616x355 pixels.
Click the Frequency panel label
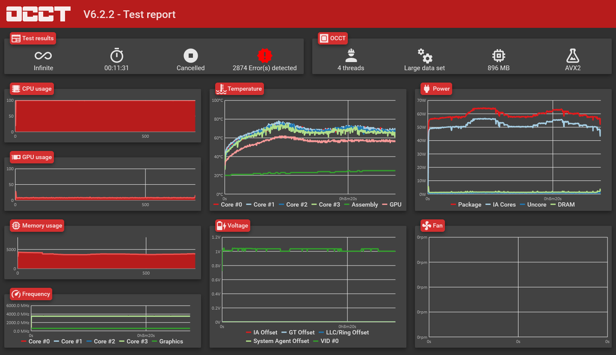point(31,294)
